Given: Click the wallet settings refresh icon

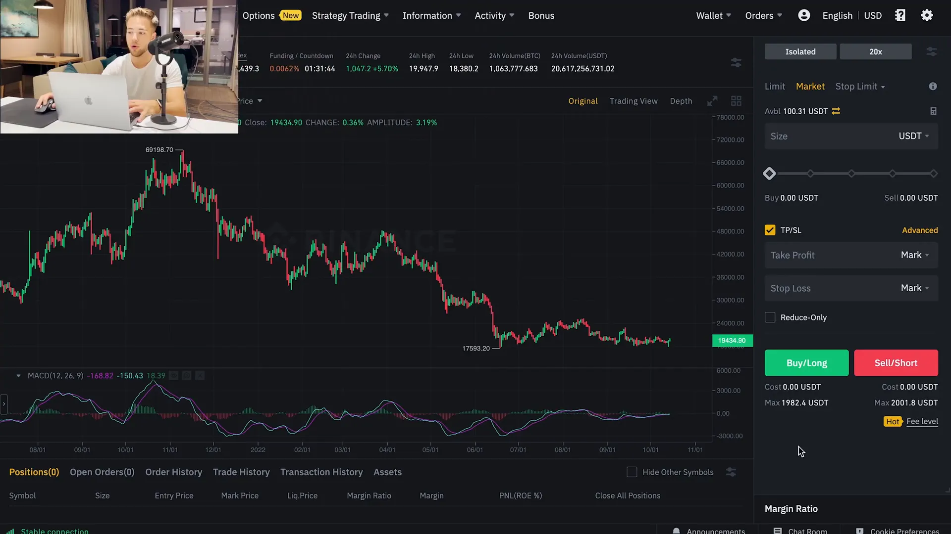Looking at the screenshot, I should click(x=836, y=111).
